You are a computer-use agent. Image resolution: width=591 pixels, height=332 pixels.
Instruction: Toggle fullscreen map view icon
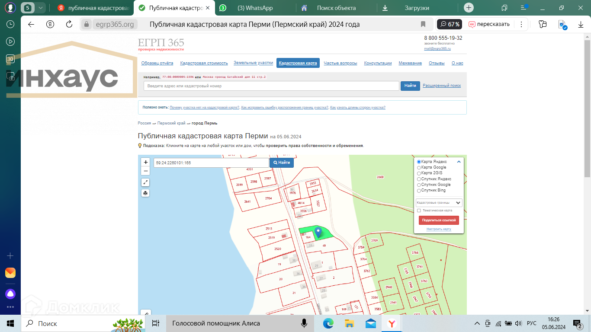[146, 182]
